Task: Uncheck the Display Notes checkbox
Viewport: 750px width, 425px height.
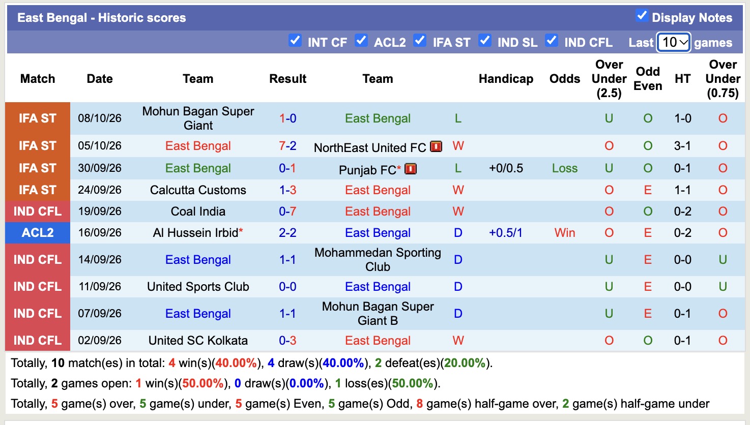Action: pos(642,16)
